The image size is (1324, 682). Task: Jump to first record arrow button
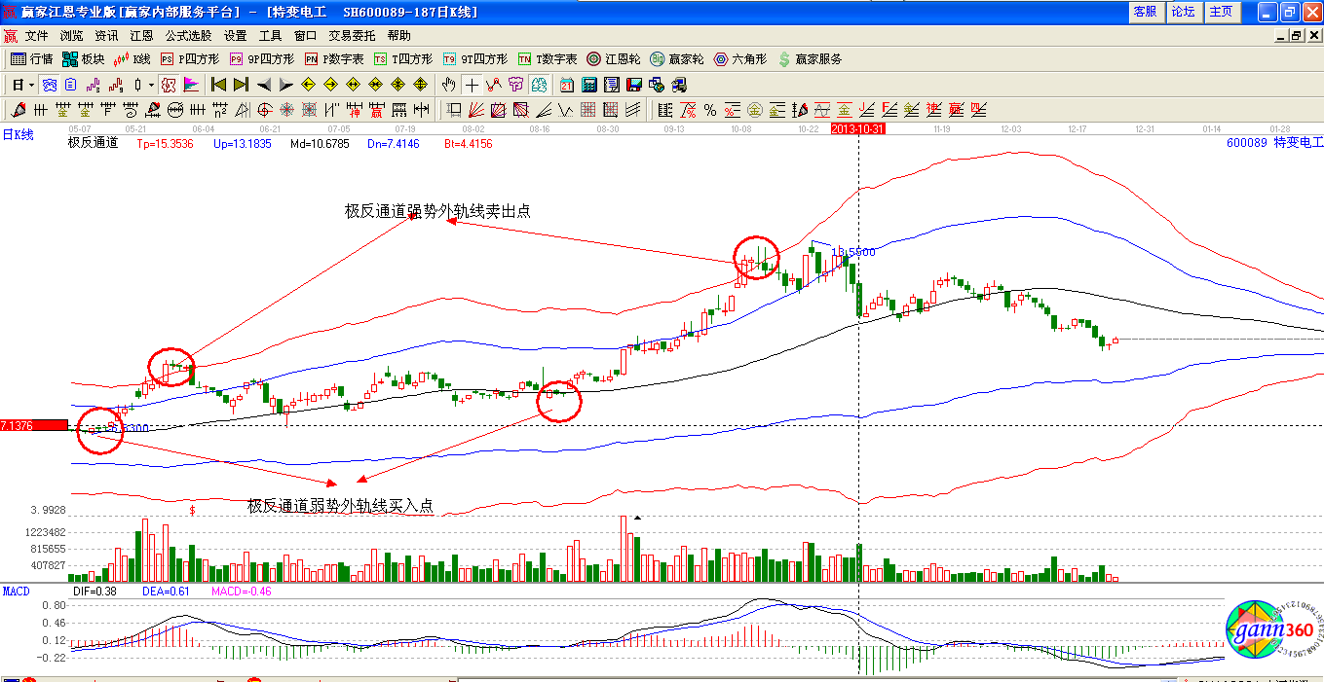point(218,85)
